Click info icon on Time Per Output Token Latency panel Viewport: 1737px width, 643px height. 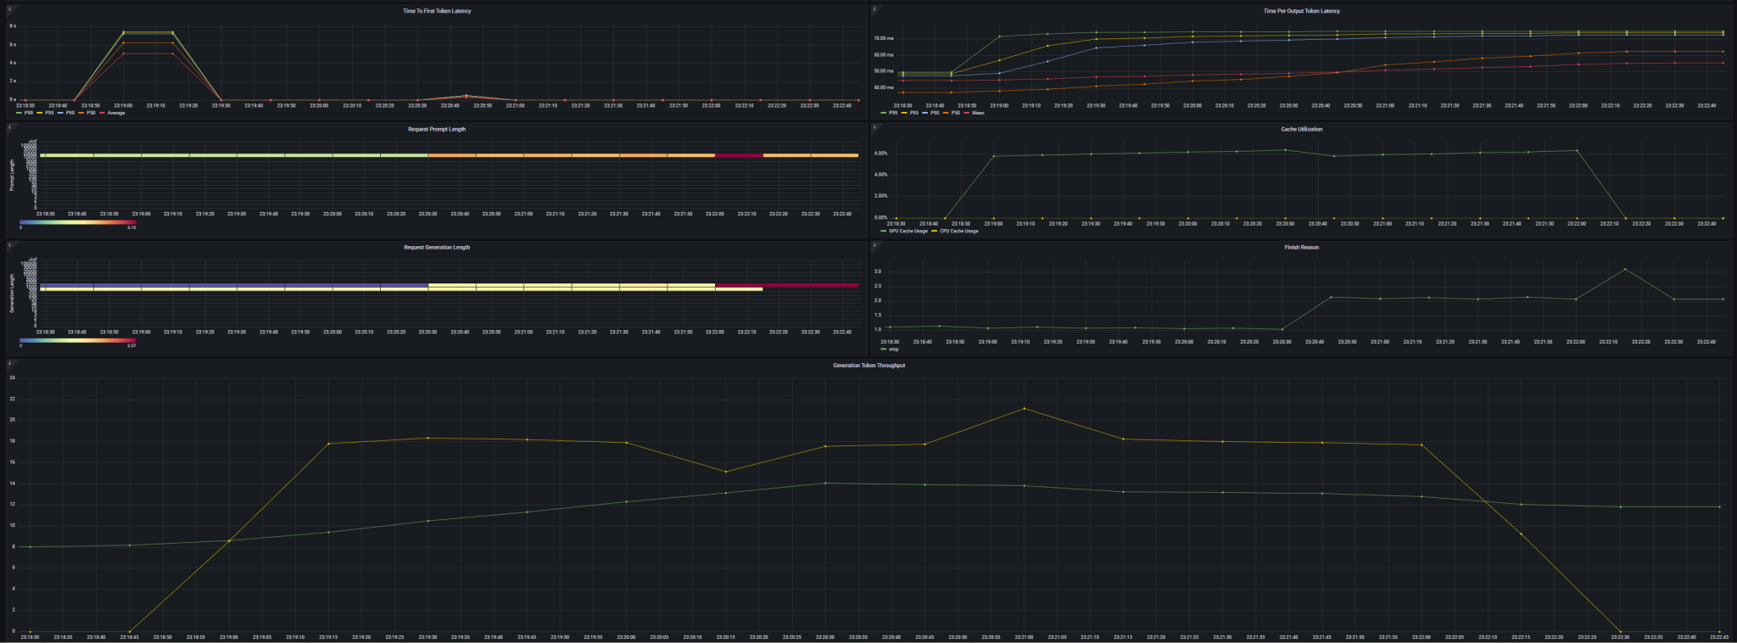tap(874, 8)
